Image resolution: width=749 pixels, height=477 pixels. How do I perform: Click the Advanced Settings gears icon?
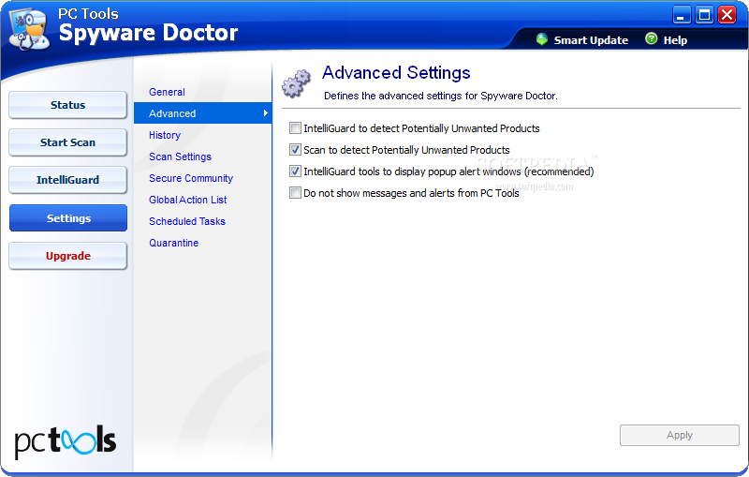(x=296, y=83)
